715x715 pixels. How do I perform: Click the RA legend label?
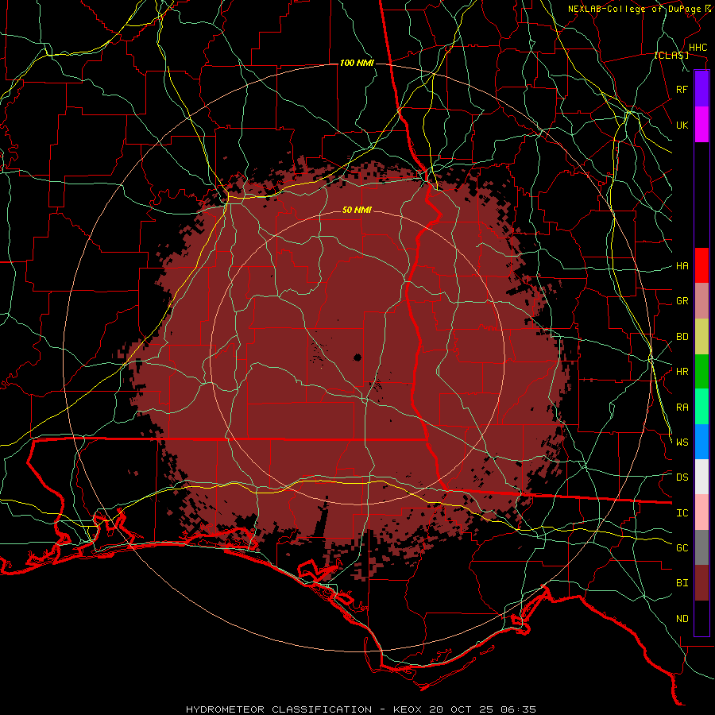click(682, 408)
